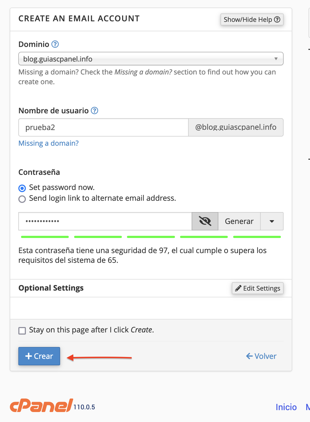Enable 'Stay on this page' checkbox
The height and width of the screenshot is (422, 310).
[22, 331]
